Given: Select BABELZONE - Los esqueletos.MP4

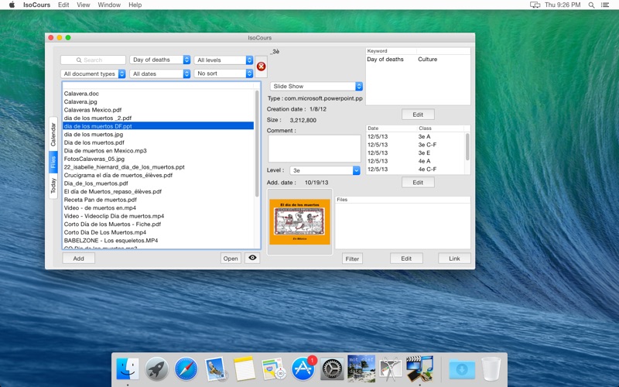Looking at the screenshot, I should pyautogui.click(x=159, y=240).
